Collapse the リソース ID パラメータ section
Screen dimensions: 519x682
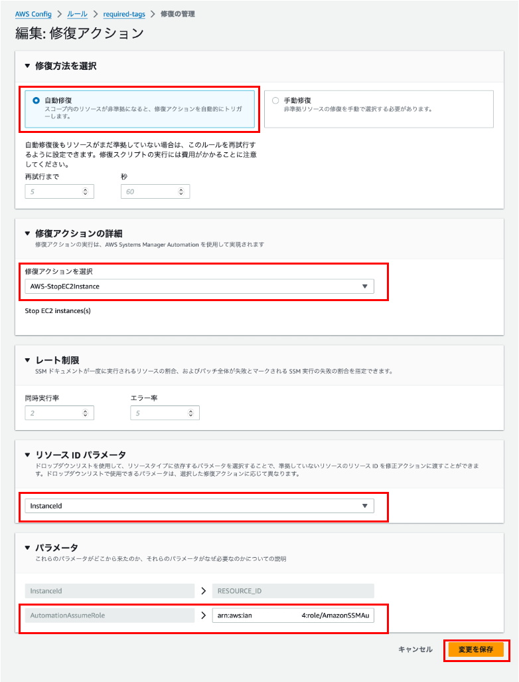[27, 455]
